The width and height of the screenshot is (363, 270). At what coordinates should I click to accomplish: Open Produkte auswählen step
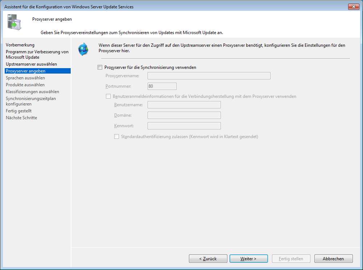point(25,85)
